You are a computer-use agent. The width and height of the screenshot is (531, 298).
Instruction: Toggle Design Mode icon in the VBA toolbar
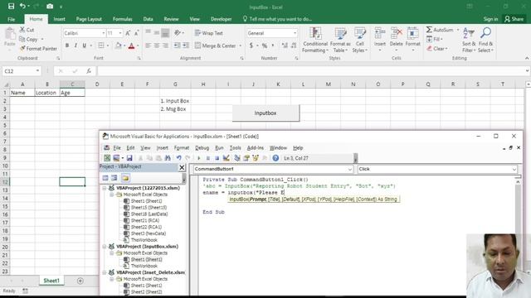click(226, 158)
